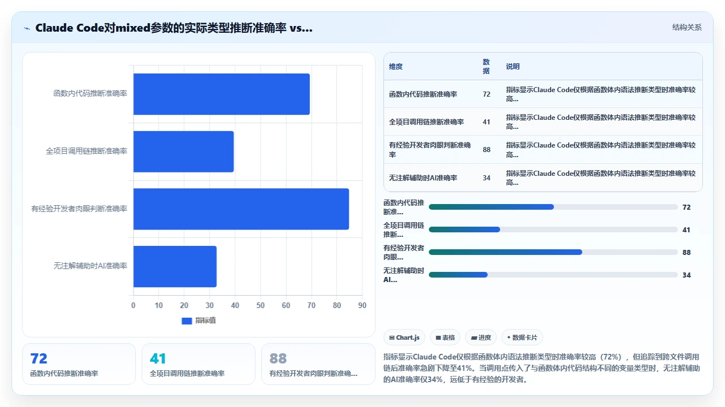Click the y-axis label 无注解辅助时AI准确率

pyautogui.click(x=91, y=266)
